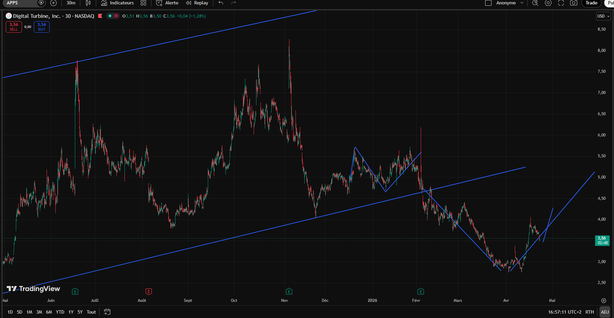Select the 5Y date range

80,312
